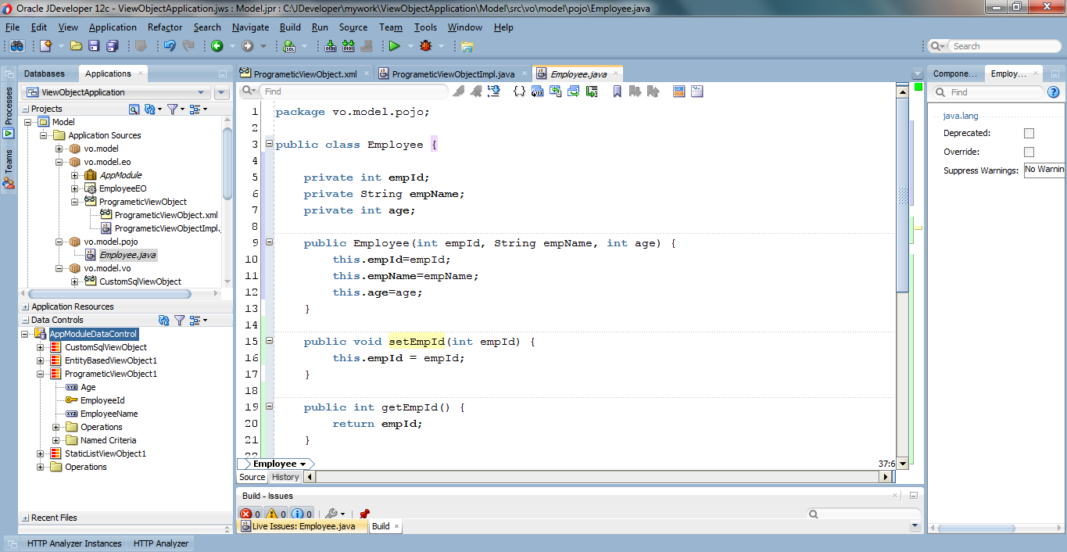Viewport: 1067px width, 552px height.
Task: Refresh the Data Controls panel
Action: (163, 320)
